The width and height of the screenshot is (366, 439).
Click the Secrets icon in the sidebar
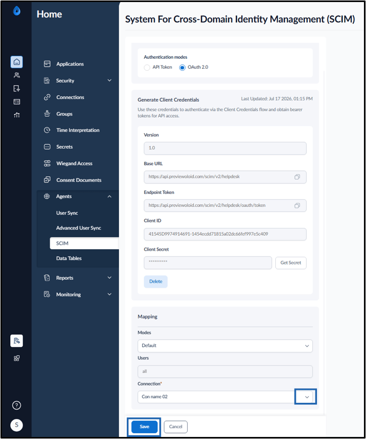point(47,147)
